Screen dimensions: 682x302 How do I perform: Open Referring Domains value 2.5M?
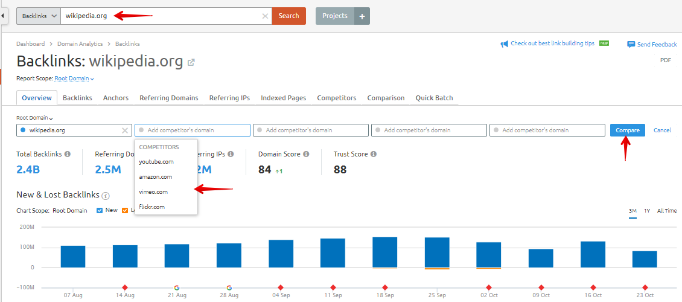coord(108,169)
